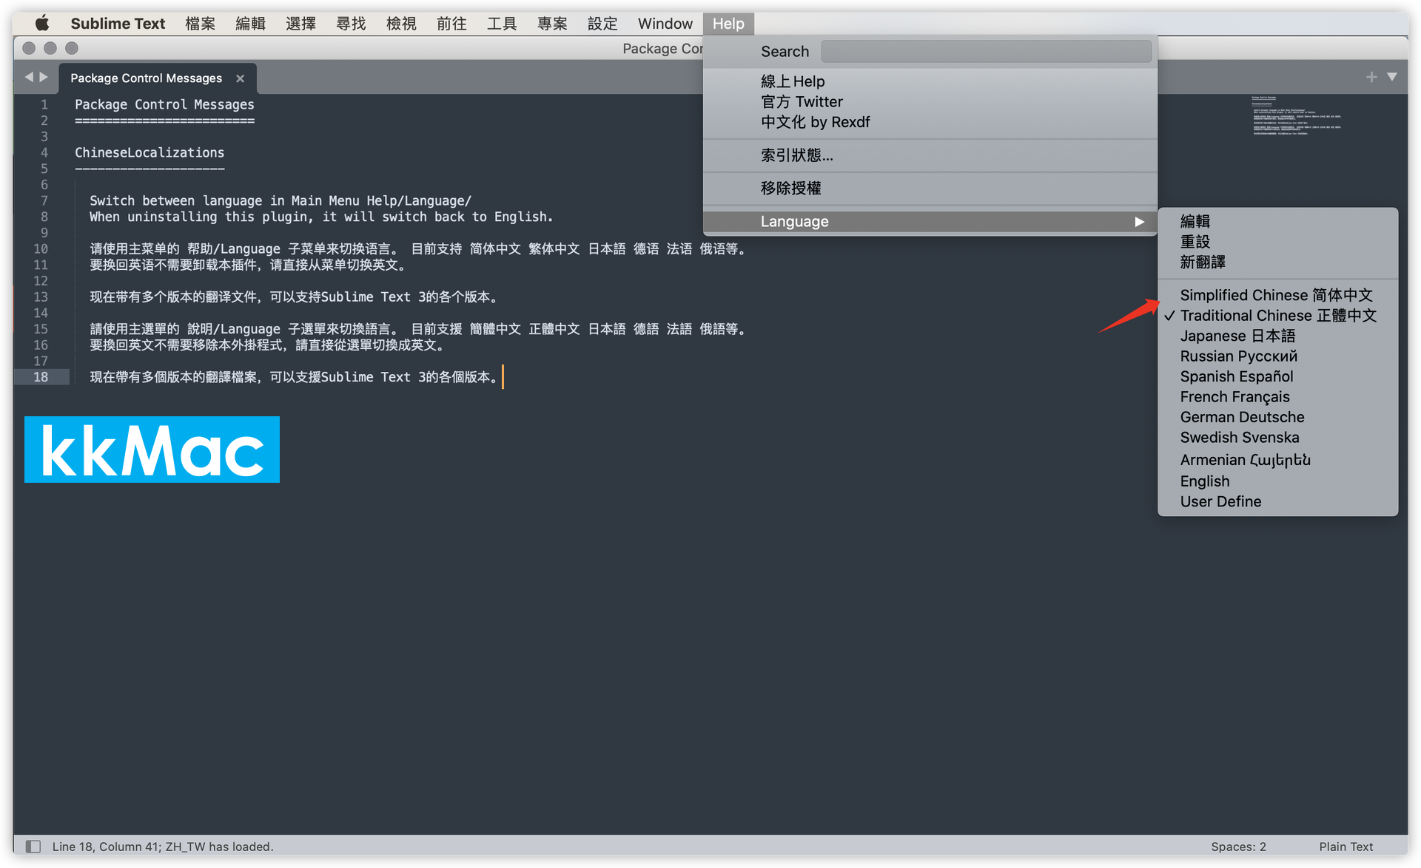Switch language to English
The width and height of the screenshot is (1421, 868).
(1277, 481)
